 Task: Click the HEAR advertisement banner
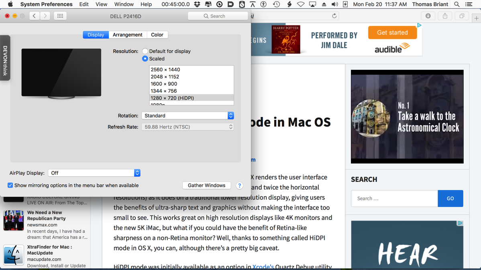tap(407, 245)
